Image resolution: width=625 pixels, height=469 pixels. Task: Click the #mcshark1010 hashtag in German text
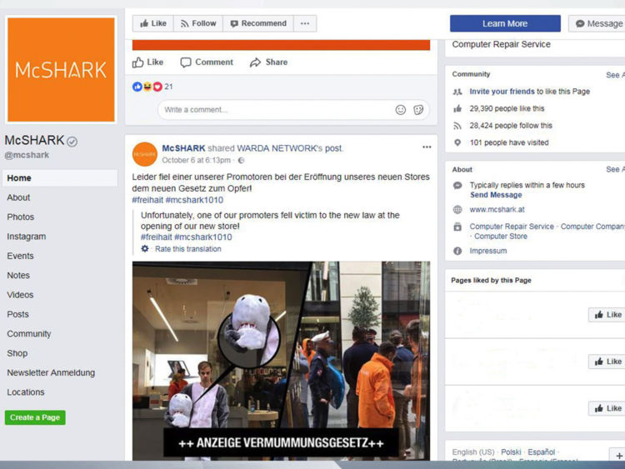coord(194,200)
